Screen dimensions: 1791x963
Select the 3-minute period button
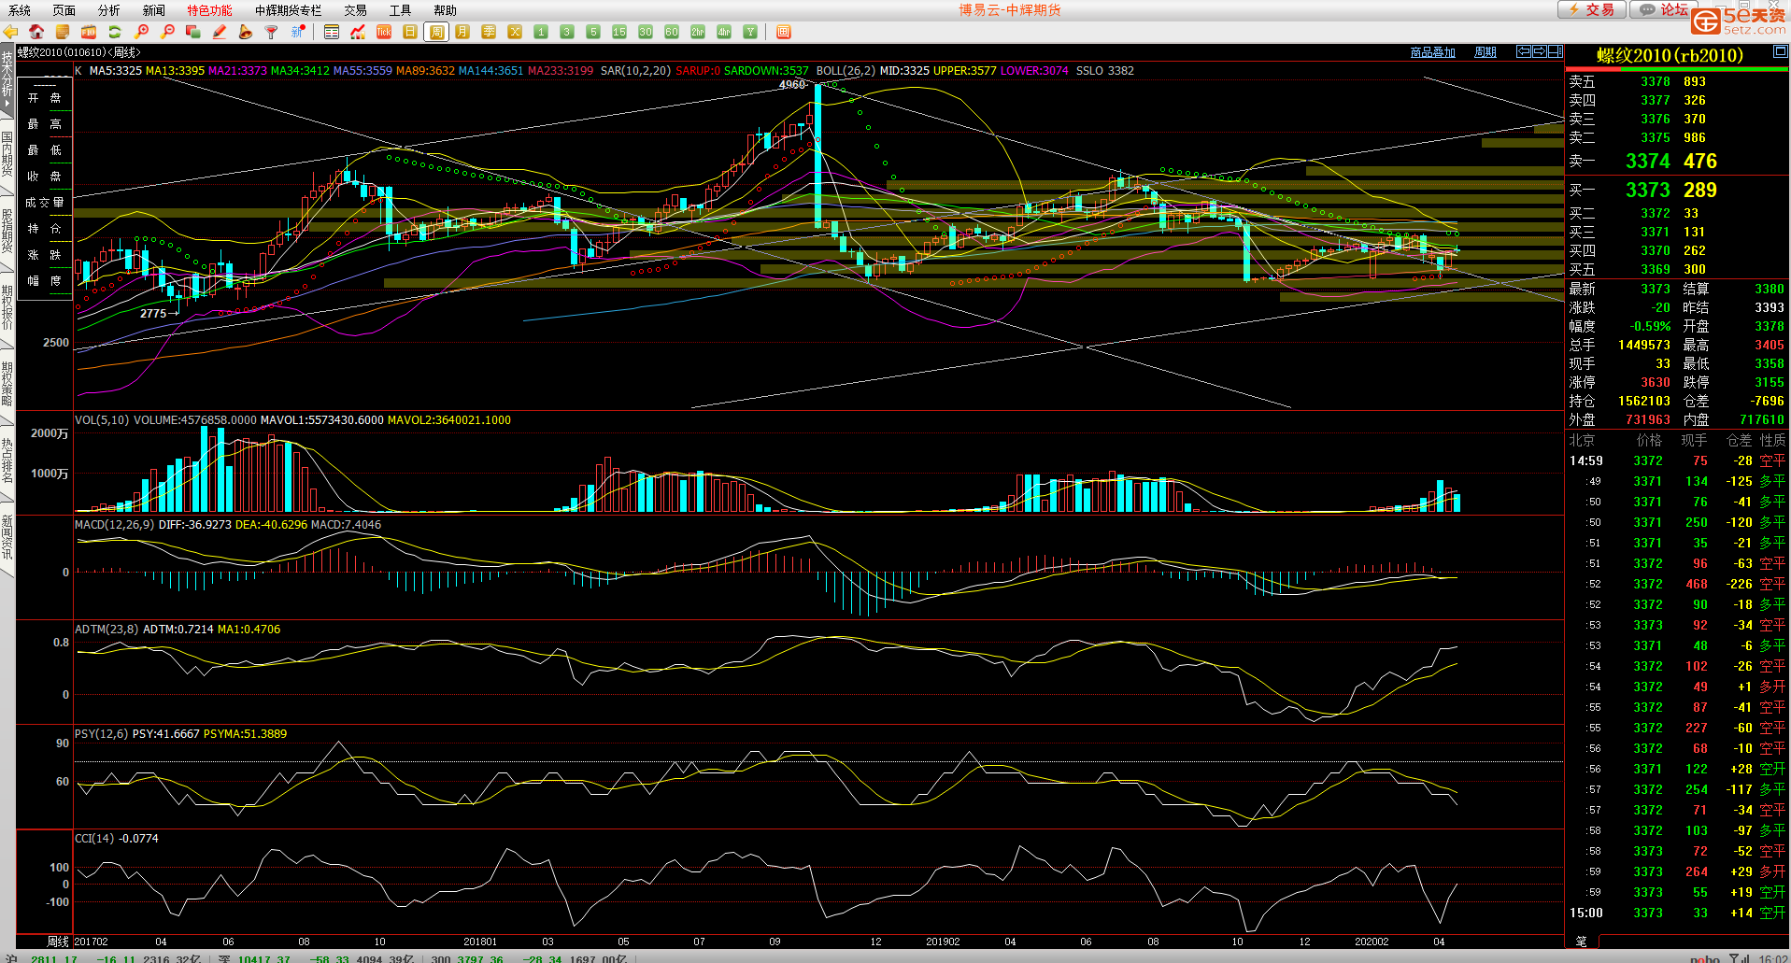tap(567, 32)
